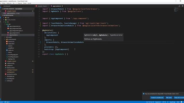Viewport: 184px width, 103px height.
Task: Open package.json in the explorer
Action: 11,72
